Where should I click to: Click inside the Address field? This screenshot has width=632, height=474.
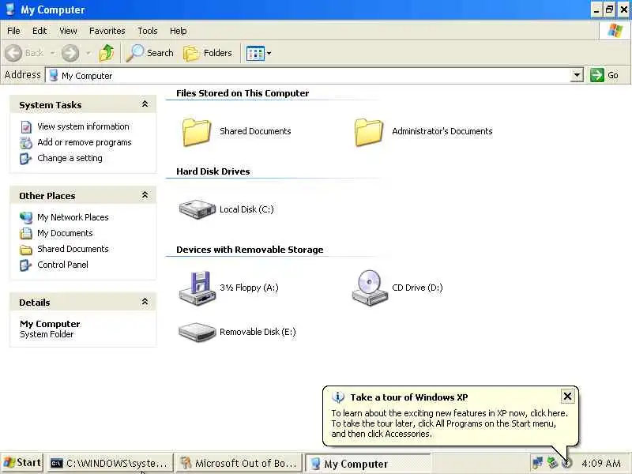point(308,75)
